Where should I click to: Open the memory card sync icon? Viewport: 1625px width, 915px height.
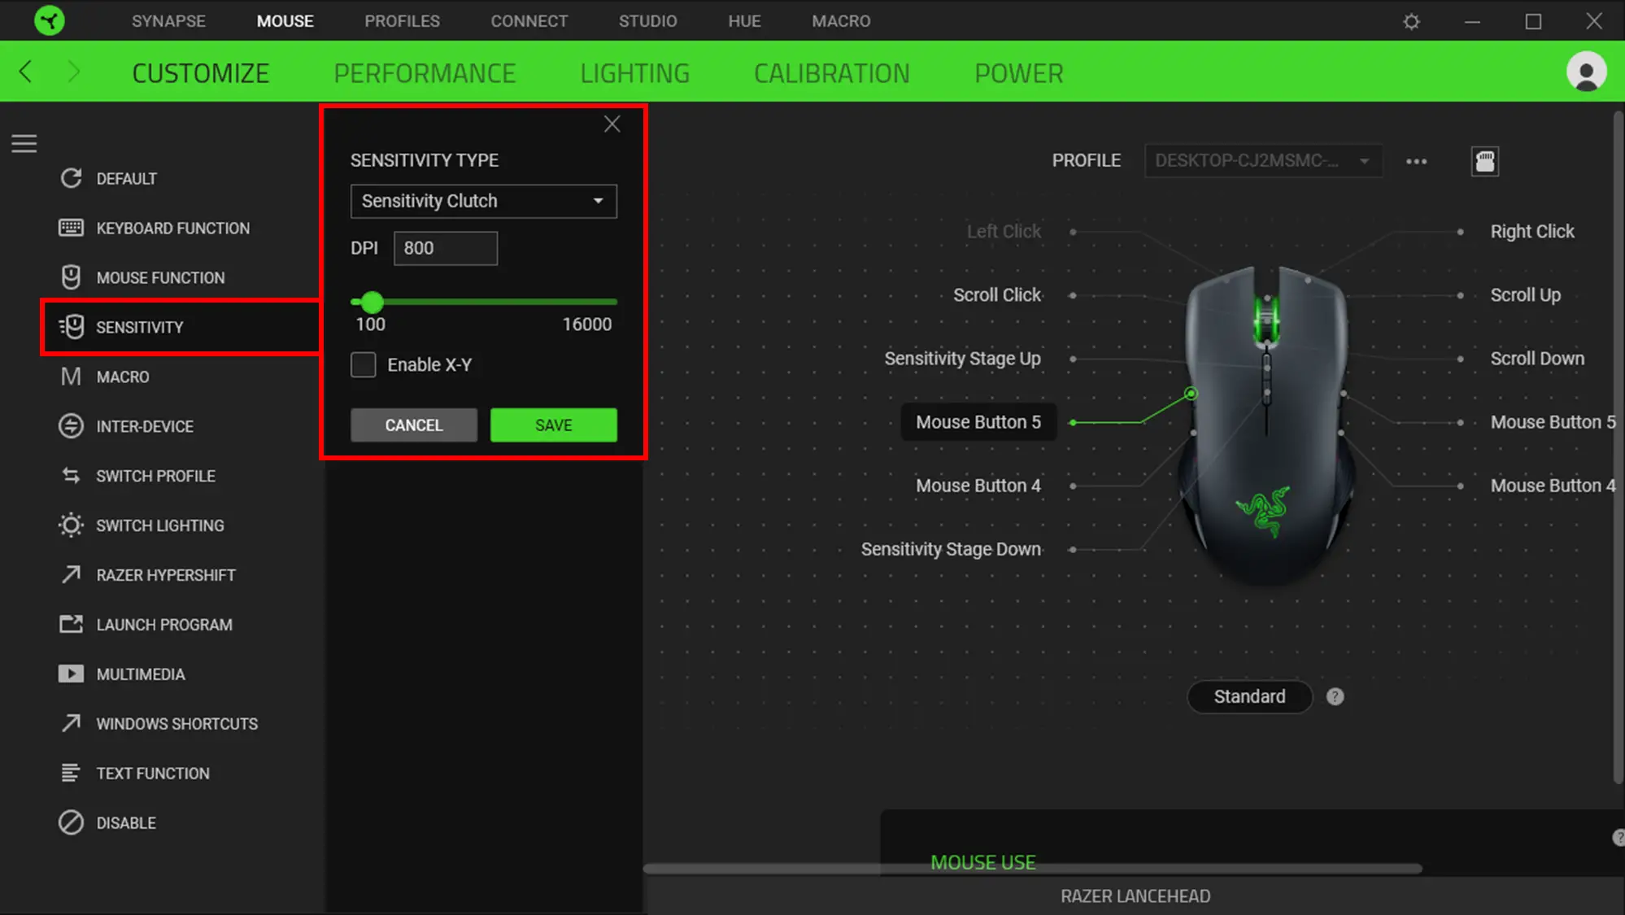(1485, 161)
